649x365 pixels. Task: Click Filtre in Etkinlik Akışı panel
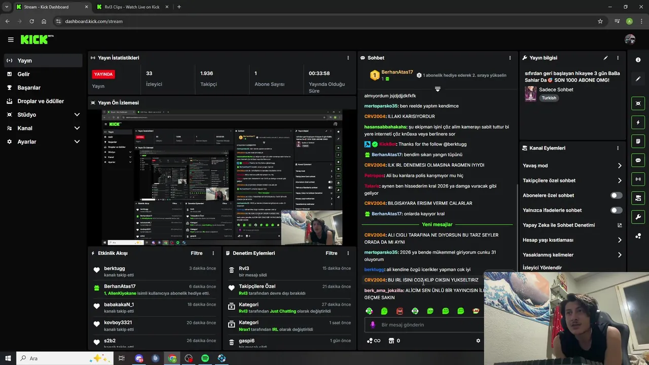click(197, 253)
